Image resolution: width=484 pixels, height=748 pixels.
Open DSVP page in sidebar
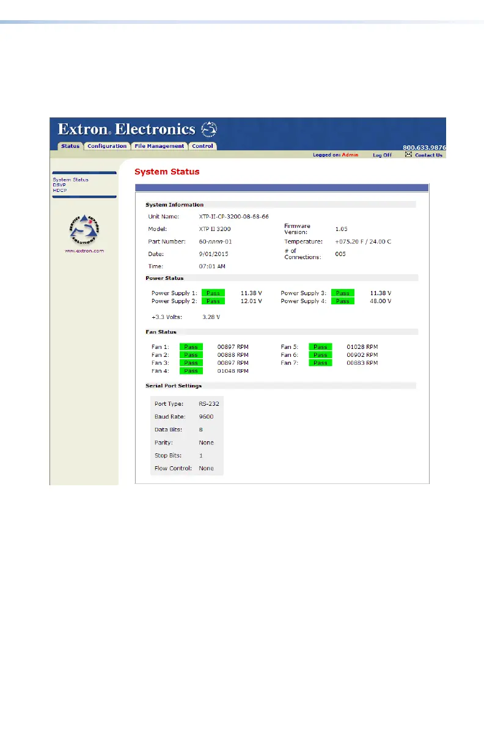pos(59,185)
